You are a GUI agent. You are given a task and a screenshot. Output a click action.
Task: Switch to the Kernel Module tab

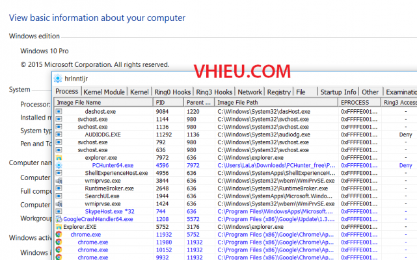[104, 92]
